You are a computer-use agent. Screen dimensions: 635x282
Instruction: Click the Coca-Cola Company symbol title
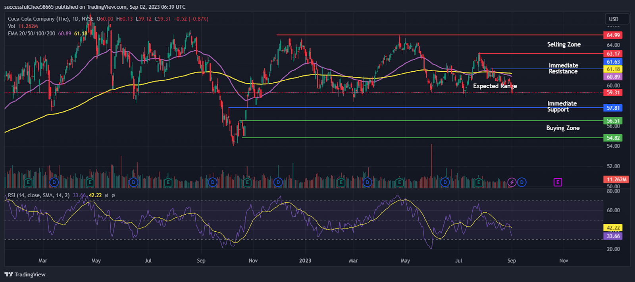[x=38, y=19]
